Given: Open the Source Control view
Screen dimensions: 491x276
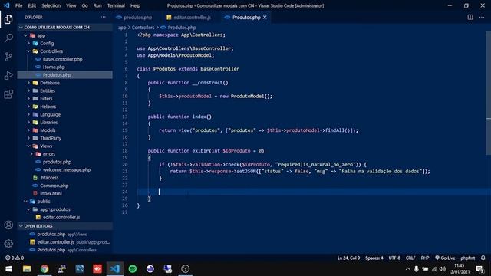Looking at the screenshot, I should 8,57.
